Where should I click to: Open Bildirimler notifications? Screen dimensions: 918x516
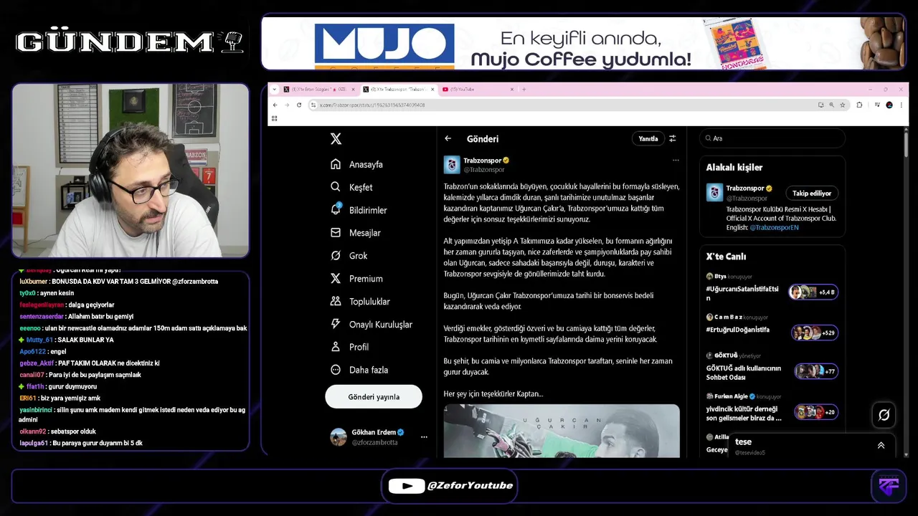(359, 210)
